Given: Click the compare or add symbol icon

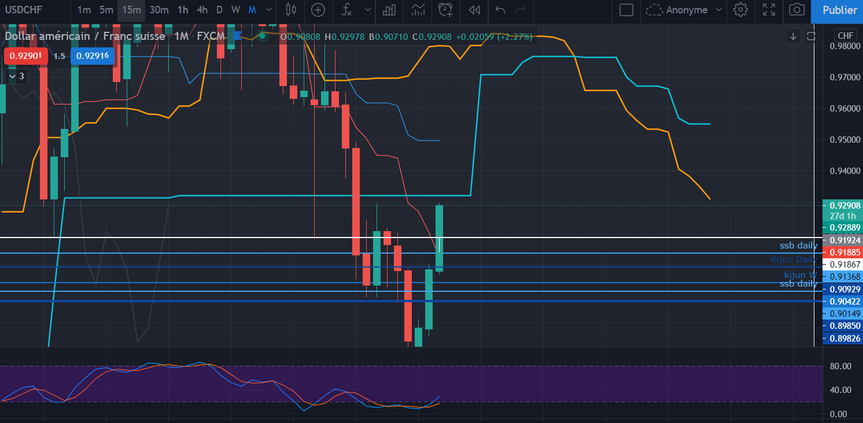Looking at the screenshot, I should (x=318, y=10).
